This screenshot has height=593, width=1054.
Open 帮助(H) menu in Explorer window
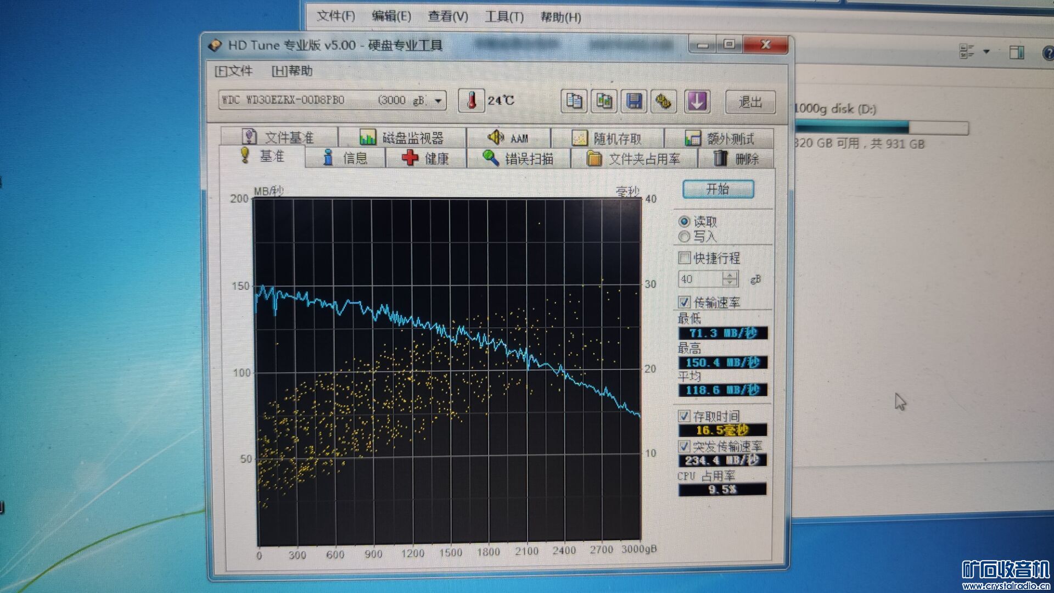[560, 17]
